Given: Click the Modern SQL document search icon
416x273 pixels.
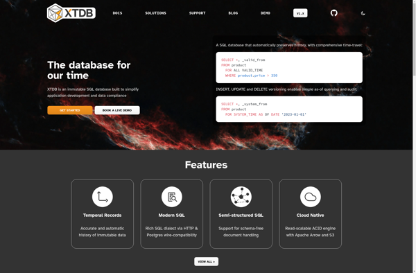Looking at the screenshot, I should click(172, 197).
